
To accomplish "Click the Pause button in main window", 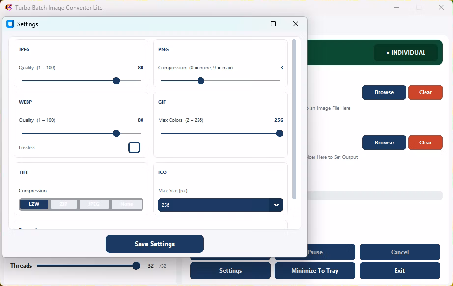I will pos(331,252).
